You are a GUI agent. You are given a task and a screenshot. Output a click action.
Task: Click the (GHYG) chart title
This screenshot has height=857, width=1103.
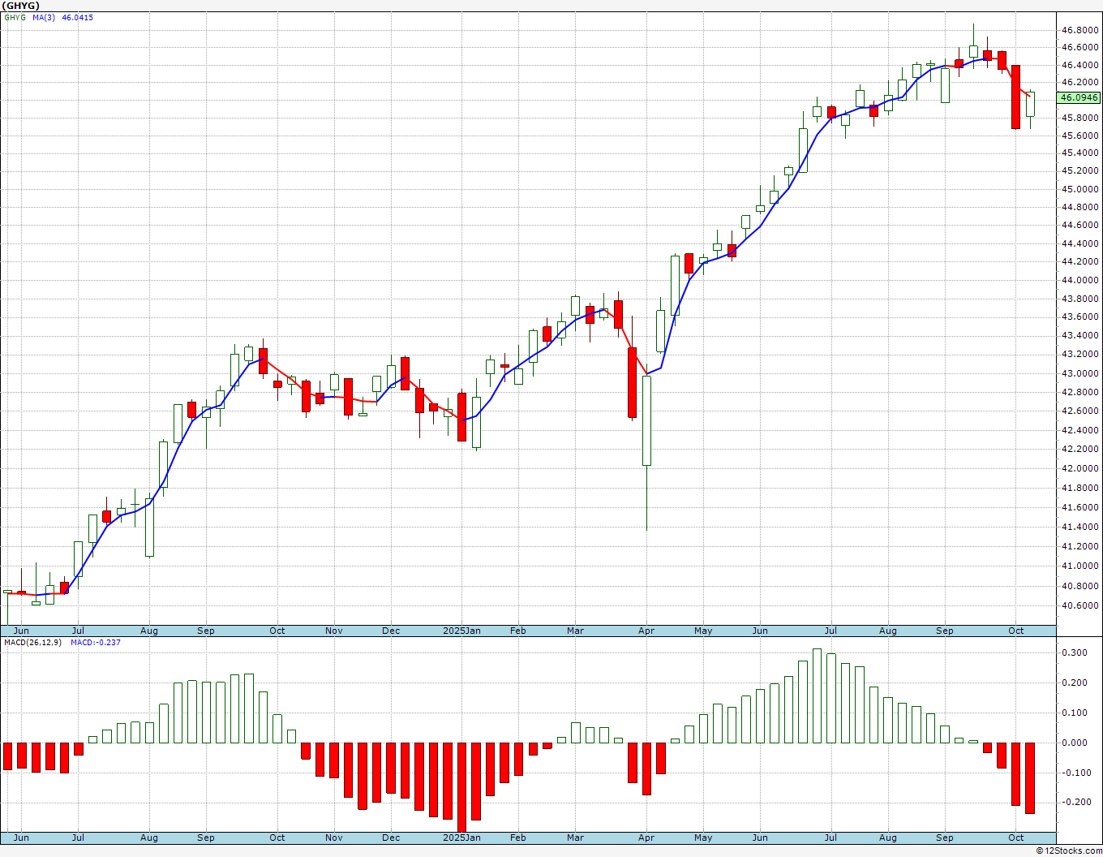(x=19, y=6)
